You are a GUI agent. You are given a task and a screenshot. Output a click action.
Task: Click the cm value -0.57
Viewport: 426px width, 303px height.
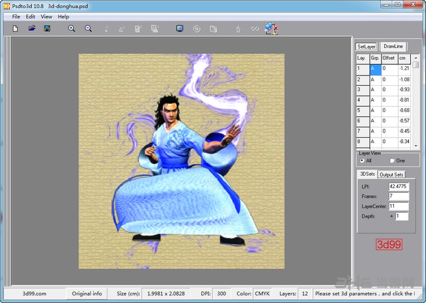pos(404,121)
